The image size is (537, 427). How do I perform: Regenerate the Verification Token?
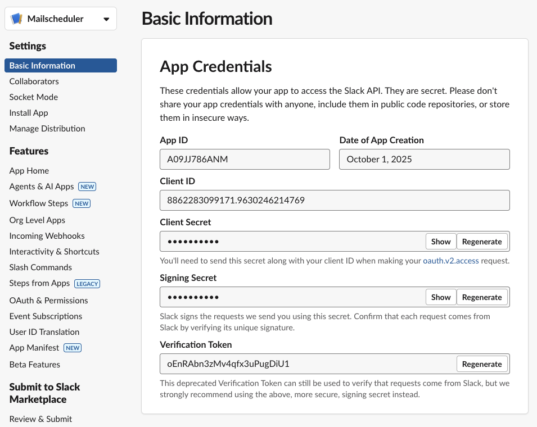pos(481,364)
